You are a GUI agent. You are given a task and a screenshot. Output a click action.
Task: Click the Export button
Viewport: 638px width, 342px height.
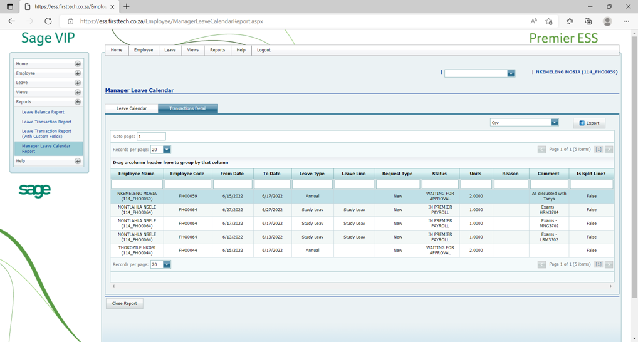click(589, 123)
